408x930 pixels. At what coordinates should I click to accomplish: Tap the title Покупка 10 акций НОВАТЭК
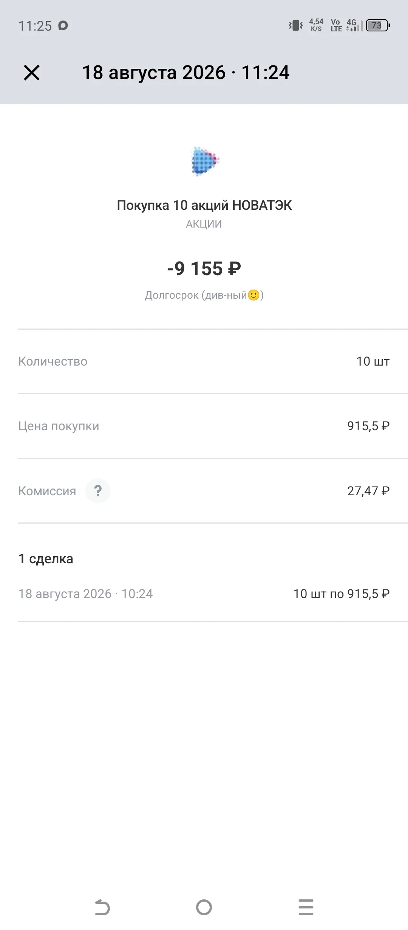click(204, 205)
